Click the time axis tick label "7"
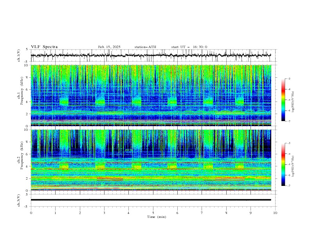The height and width of the screenshot is (239, 310). [x=202, y=213]
